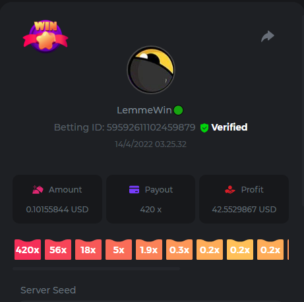
Task: Click the 42.5529867 USD profit value
Action: point(244,210)
